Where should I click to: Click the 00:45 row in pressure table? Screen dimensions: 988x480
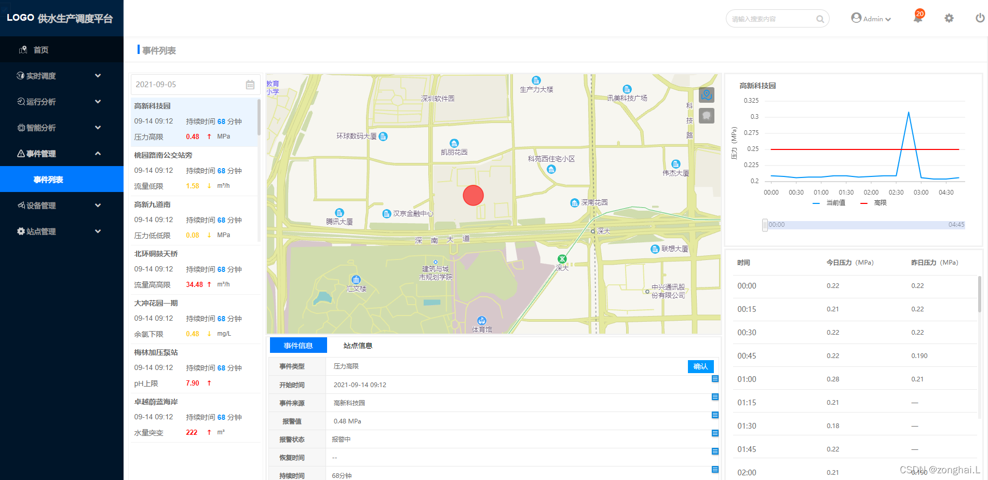pos(854,355)
